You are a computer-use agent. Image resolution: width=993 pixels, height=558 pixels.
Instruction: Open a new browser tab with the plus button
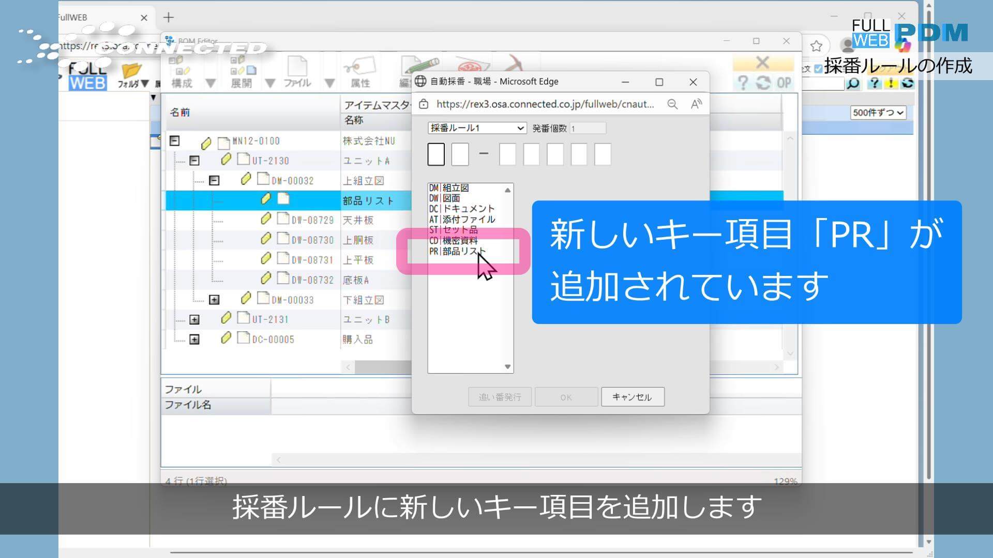pyautogui.click(x=169, y=17)
